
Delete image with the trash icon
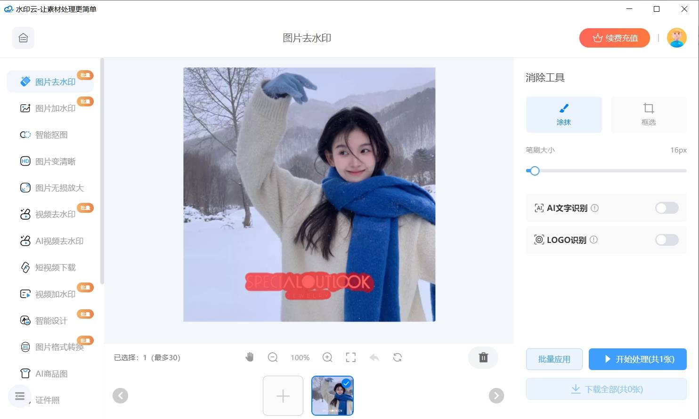click(x=483, y=357)
